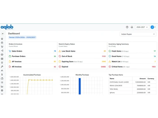Open the Home icon in the sidebar

pos(2,39)
